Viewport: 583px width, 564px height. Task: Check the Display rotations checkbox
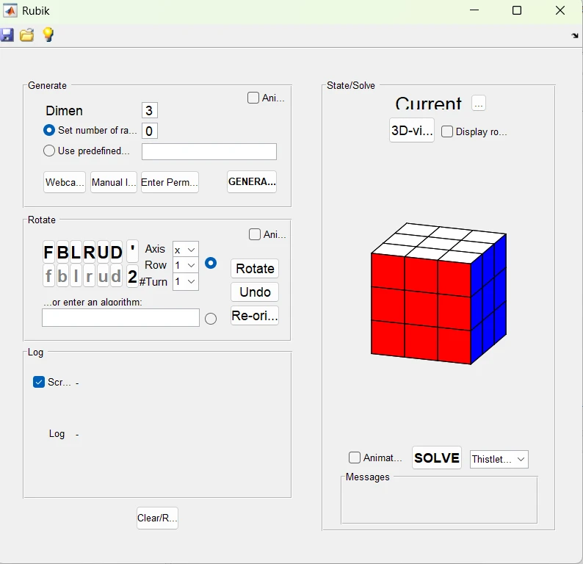pyautogui.click(x=447, y=132)
